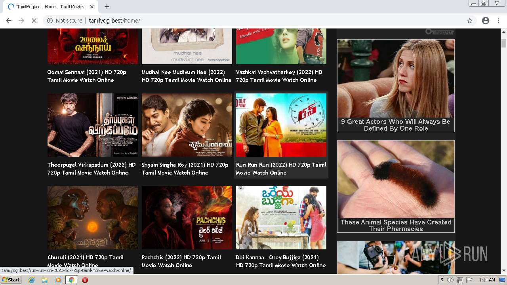507x285 pixels.
Task: Click Show desktop button beside clock
Action: click(503, 280)
